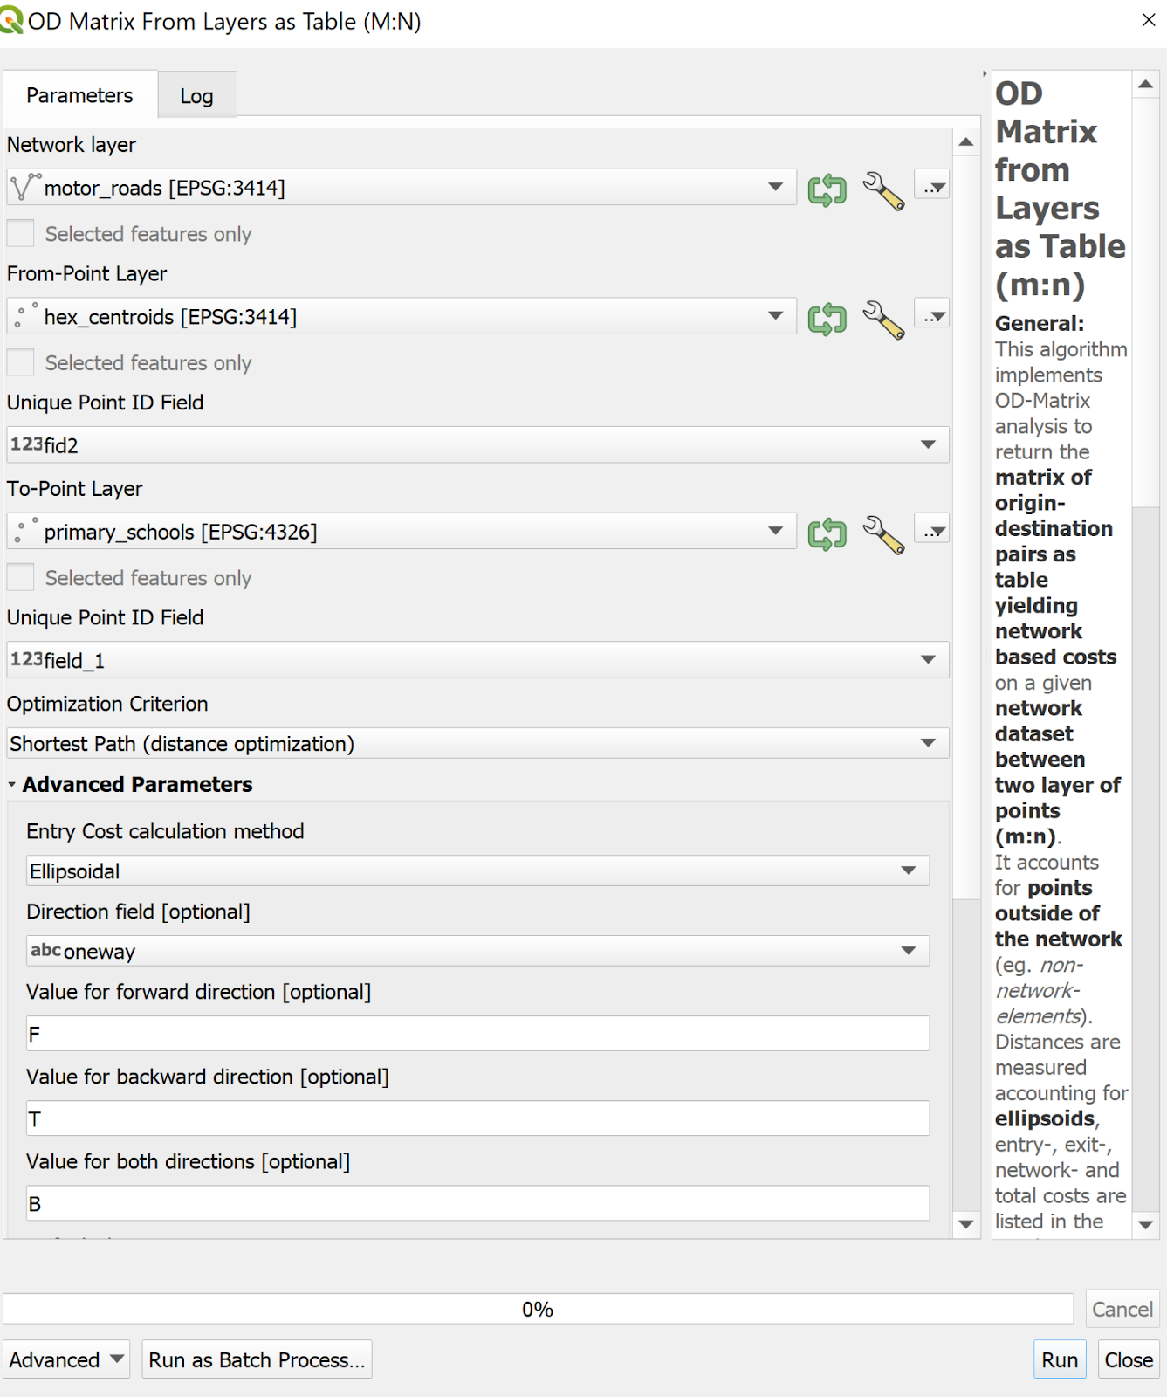Image resolution: width=1167 pixels, height=1397 pixels.
Task: Tick Selected features only under From-Point Layer
Action: 21,362
